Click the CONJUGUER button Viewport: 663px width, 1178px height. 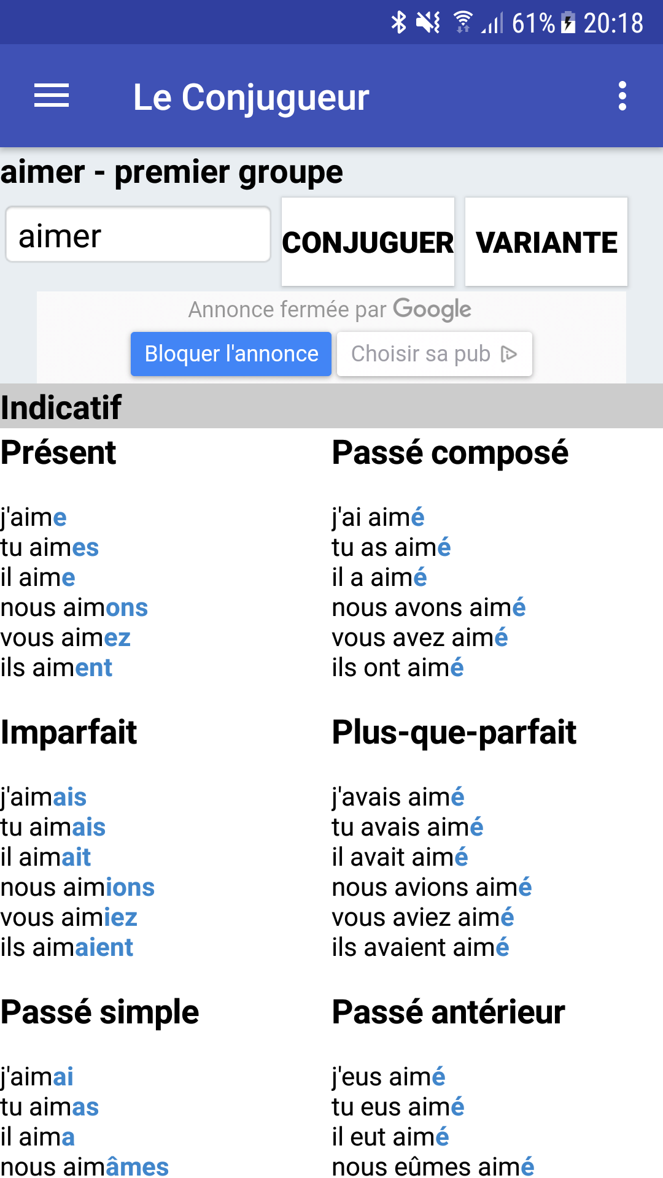pos(368,242)
